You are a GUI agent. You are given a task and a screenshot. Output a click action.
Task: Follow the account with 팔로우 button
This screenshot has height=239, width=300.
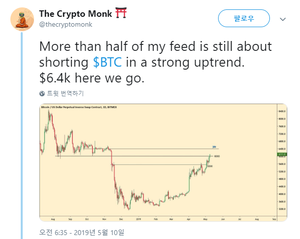(244, 18)
